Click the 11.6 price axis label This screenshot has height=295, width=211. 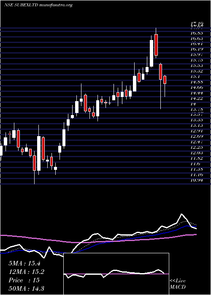coord(195,164)
